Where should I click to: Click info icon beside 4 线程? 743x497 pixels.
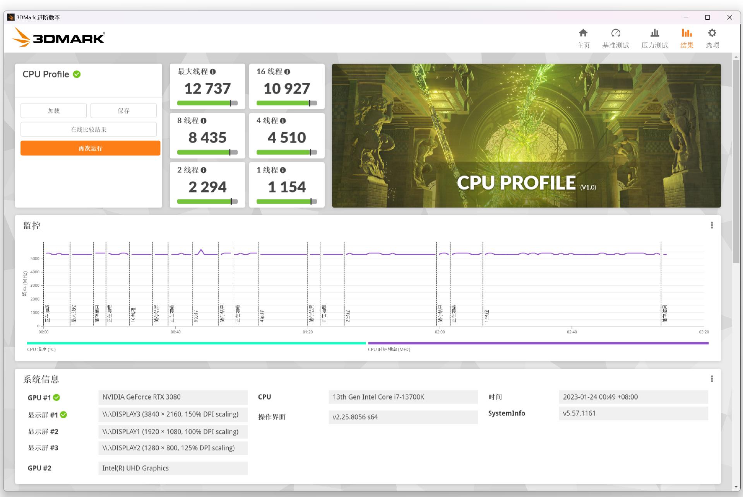point(283,121)
